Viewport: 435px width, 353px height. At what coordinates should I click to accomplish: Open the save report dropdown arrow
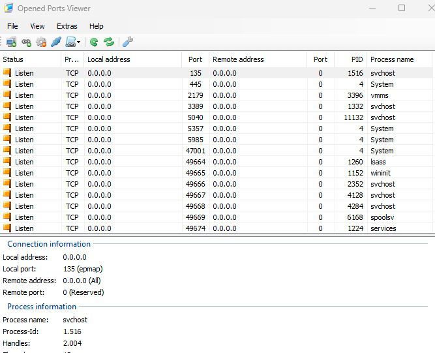79,42
